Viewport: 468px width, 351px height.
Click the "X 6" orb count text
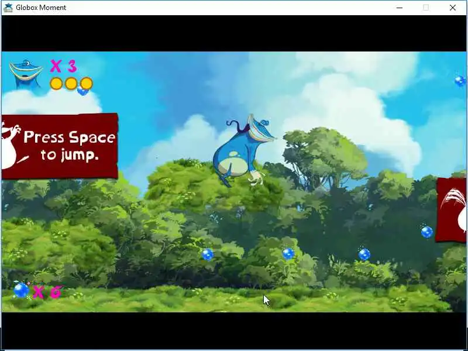[x=48, y=292]
